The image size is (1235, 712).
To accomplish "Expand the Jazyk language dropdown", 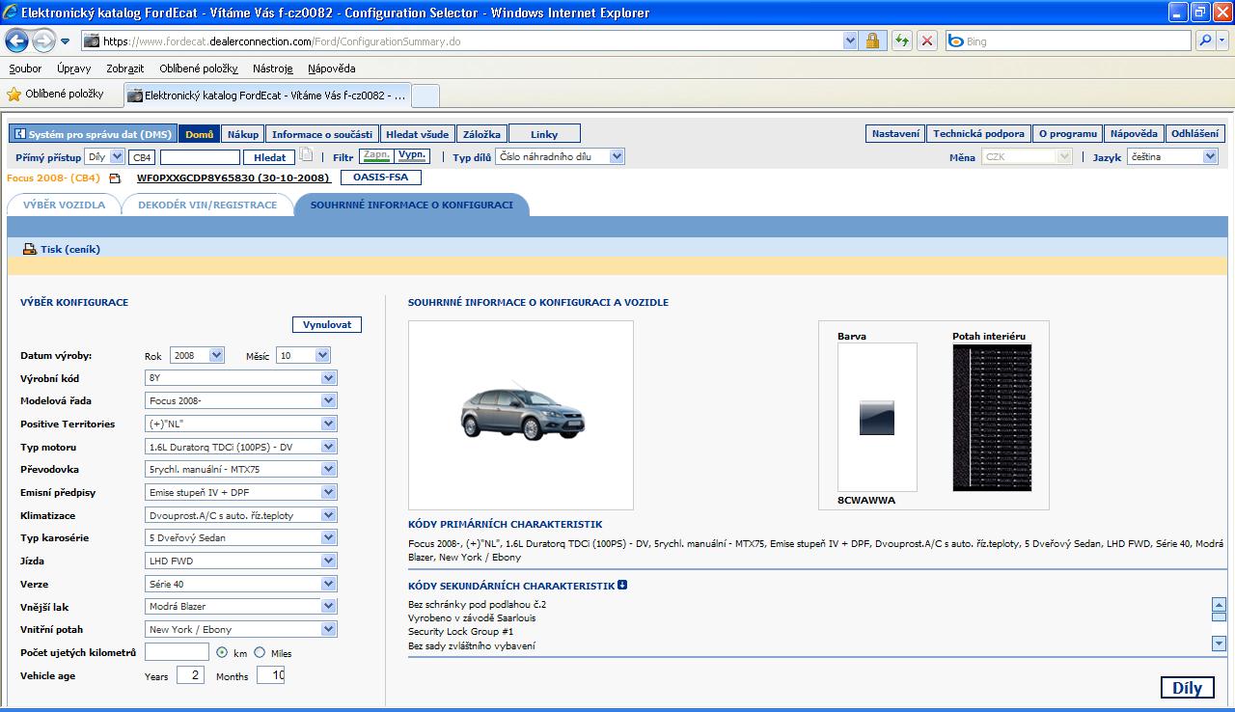I will click(x=1210, y=156).
